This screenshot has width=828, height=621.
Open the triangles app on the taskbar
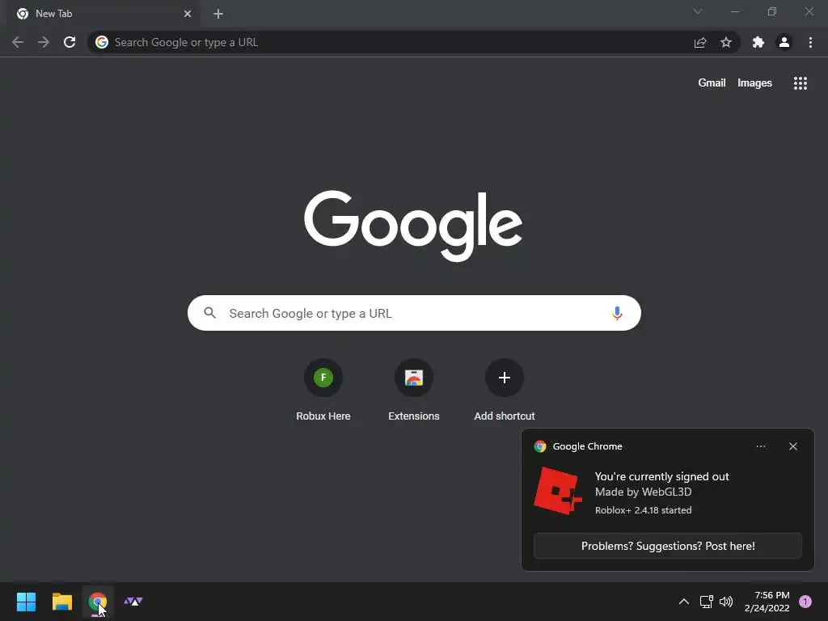tap(133, 602)
